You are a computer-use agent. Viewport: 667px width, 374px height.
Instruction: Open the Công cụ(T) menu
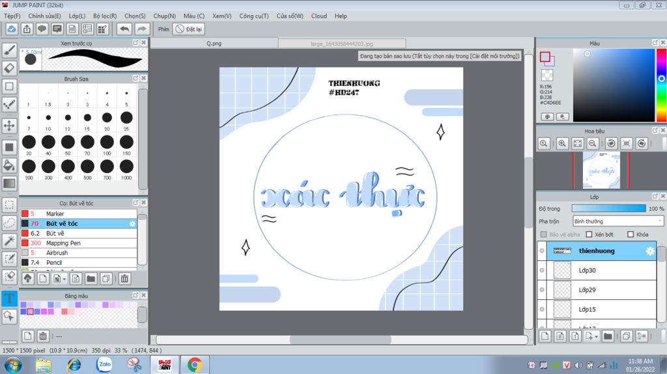pos(254,16)
